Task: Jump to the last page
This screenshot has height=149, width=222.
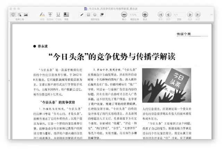Action: click(x=197, y=15)
